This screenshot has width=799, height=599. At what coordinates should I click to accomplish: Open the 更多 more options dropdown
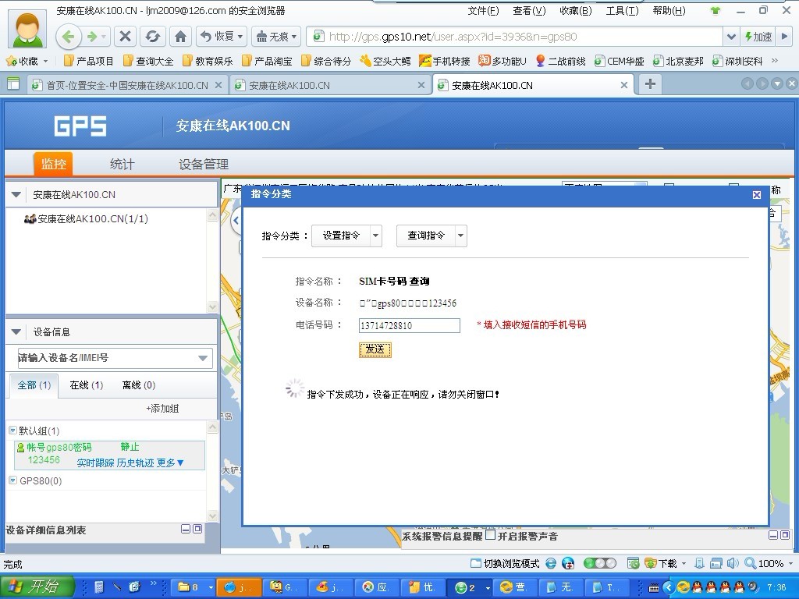[x=170, y=463]
